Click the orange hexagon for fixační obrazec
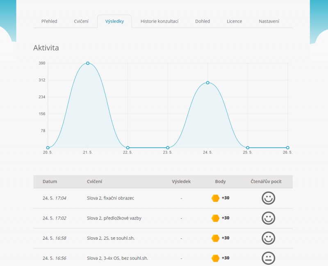 click(x=215, y=198)
